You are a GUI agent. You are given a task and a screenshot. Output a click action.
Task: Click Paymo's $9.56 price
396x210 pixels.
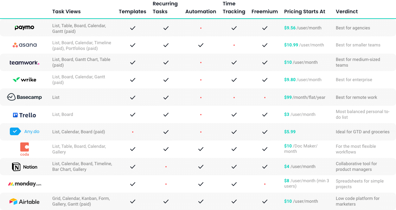click(x=290, y=28)
